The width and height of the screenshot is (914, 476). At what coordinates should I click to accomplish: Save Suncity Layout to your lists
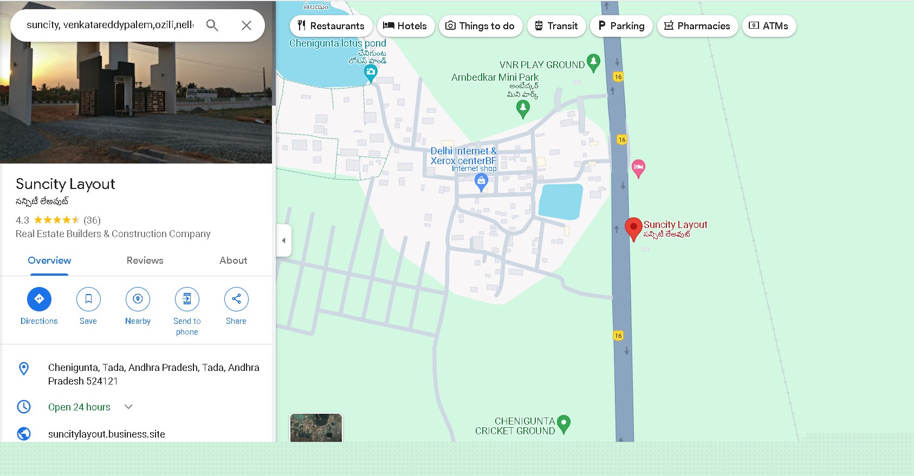point(88,299)
